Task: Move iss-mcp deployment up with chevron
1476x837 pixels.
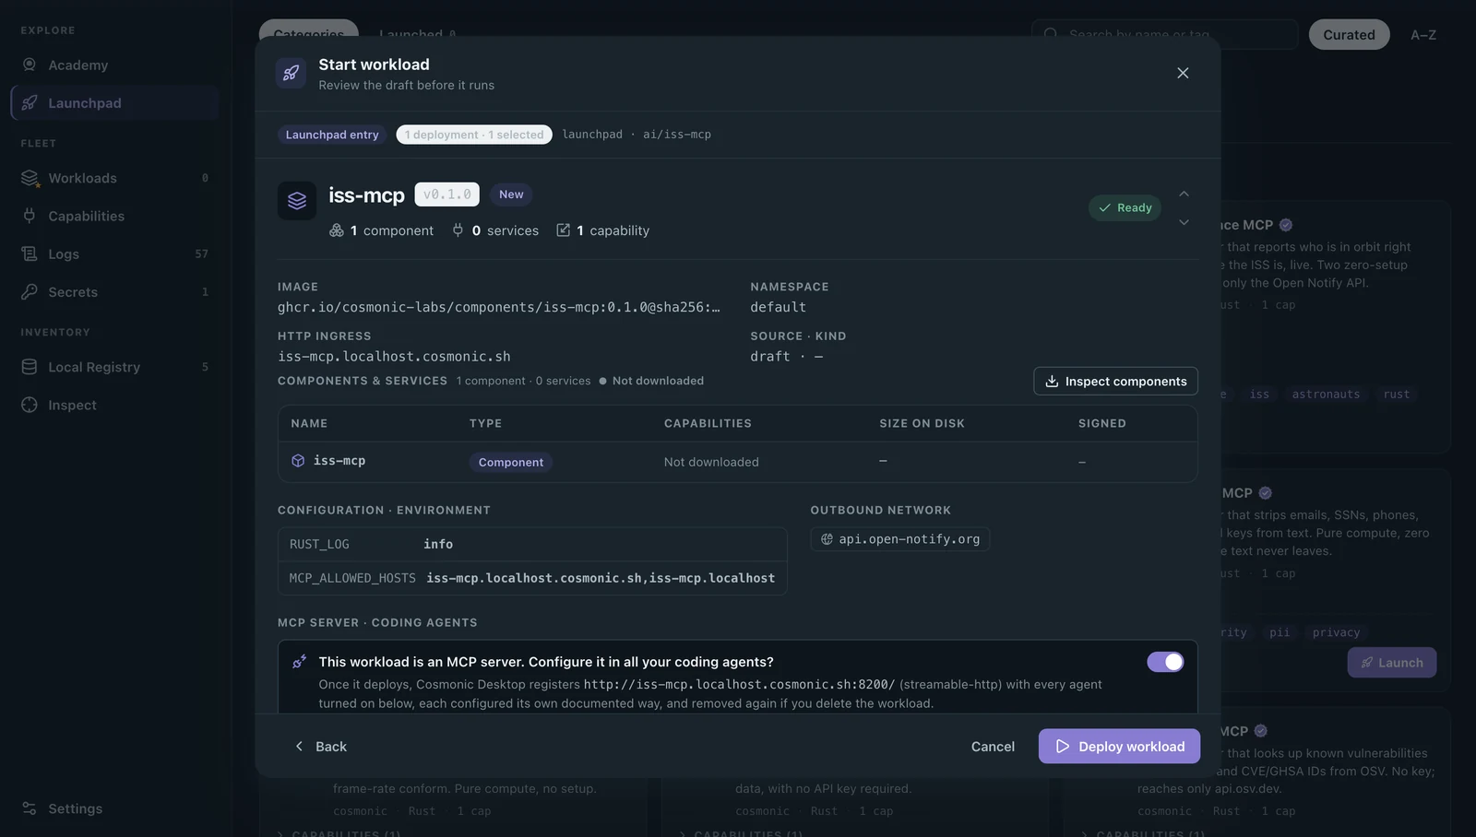Action: pyautogui.click(x=1184, y=194)
